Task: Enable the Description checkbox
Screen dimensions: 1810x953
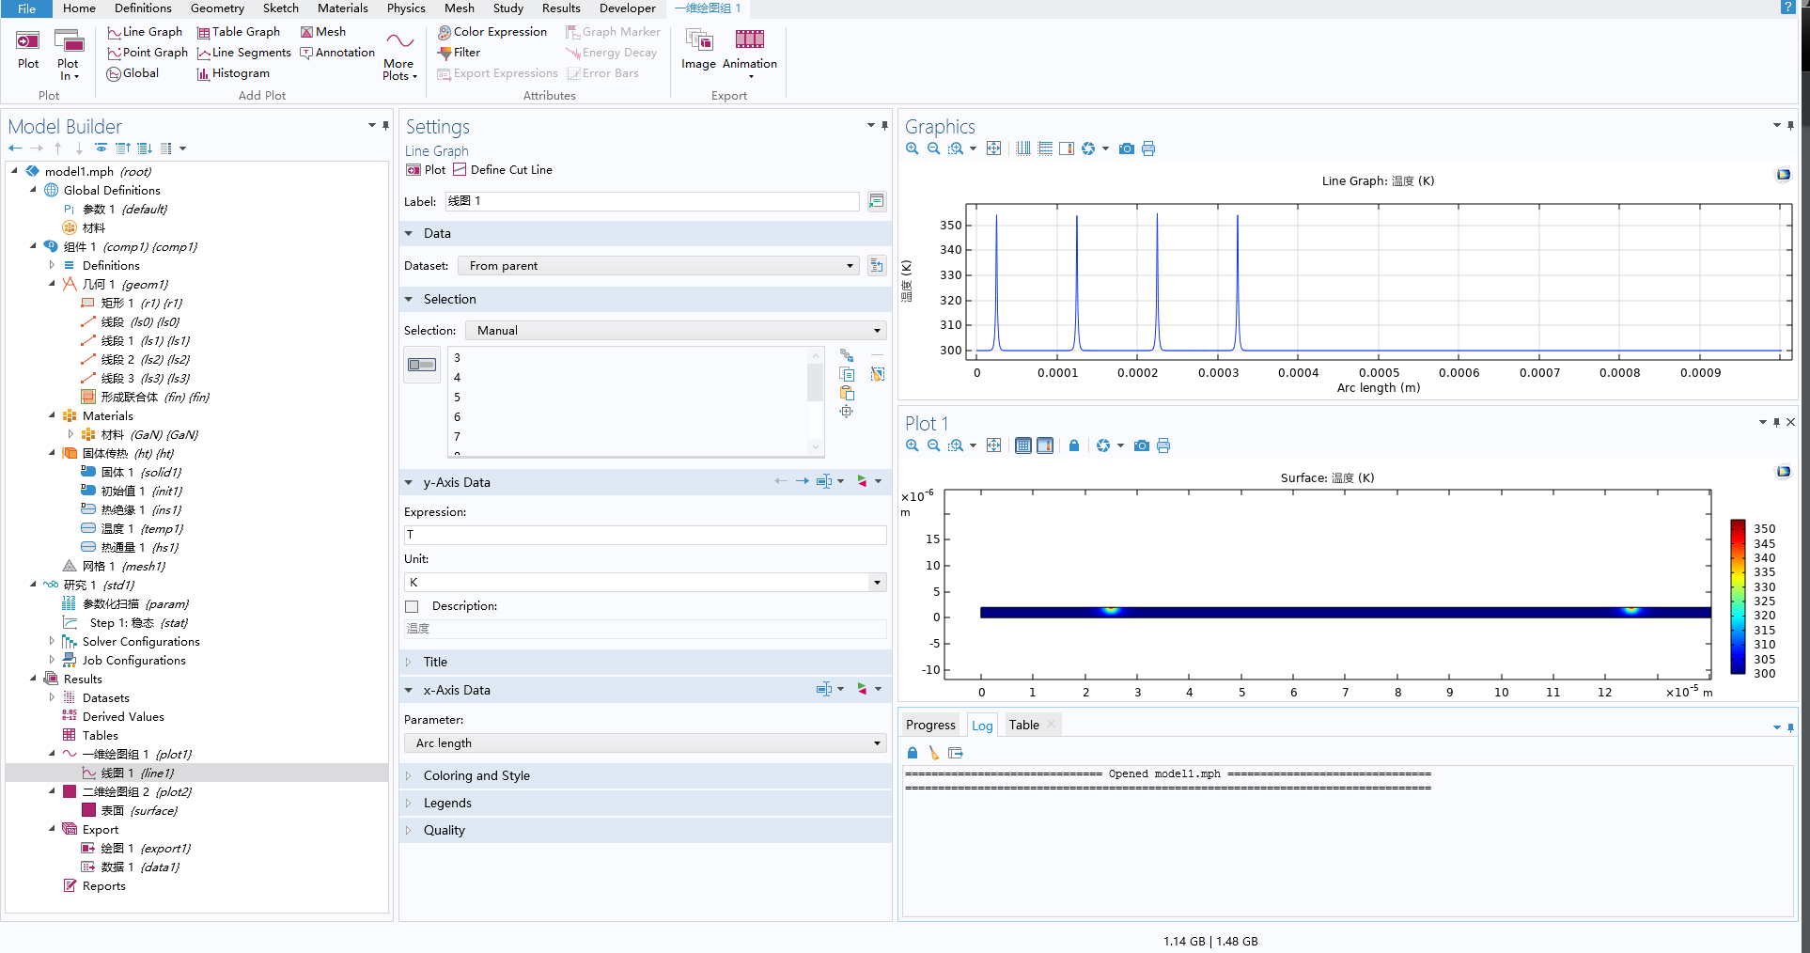Action: coord(412,606)
